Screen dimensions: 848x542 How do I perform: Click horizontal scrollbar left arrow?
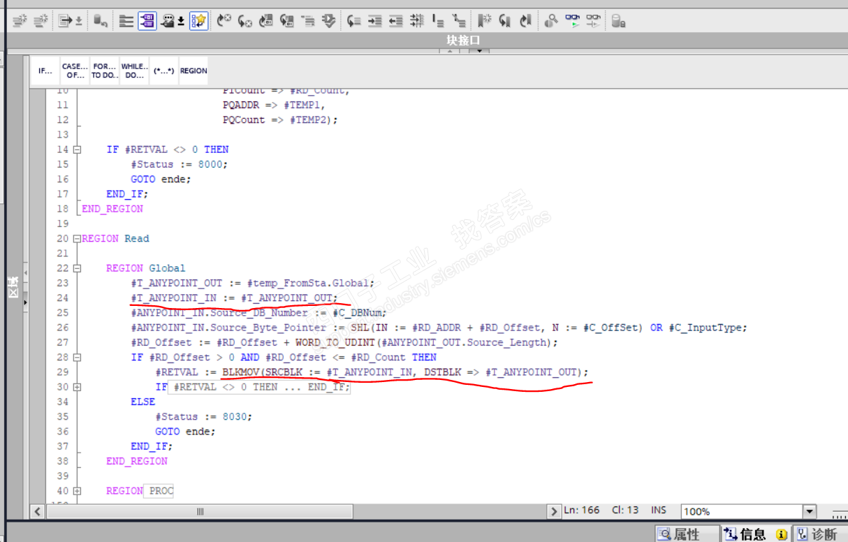coord(37,512)
